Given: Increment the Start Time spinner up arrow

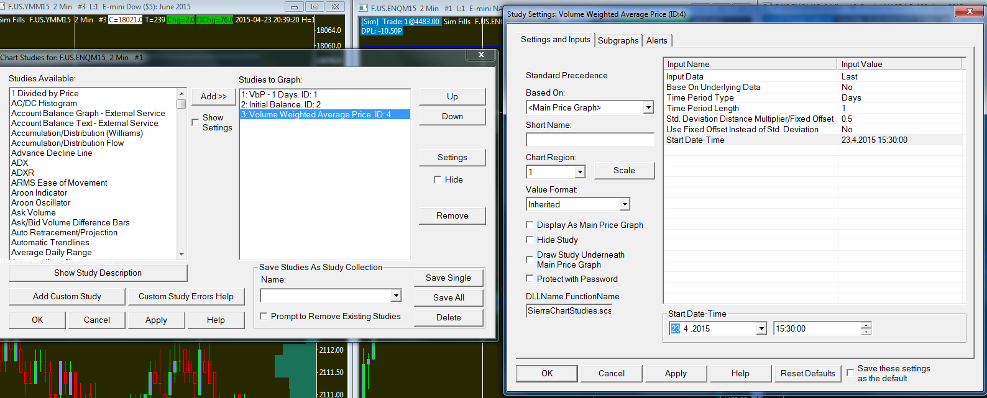Looking at the screenshot, I should (866, 325).
